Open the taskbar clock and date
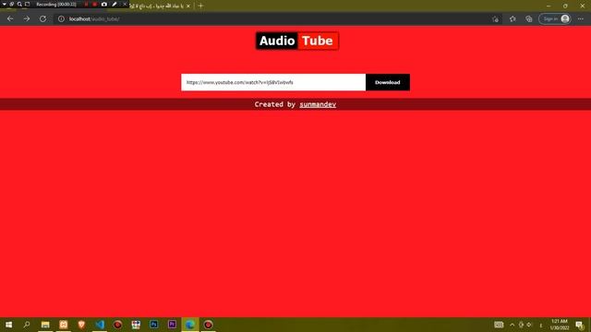This screenshot has height=332, width=591. point(560,325)
